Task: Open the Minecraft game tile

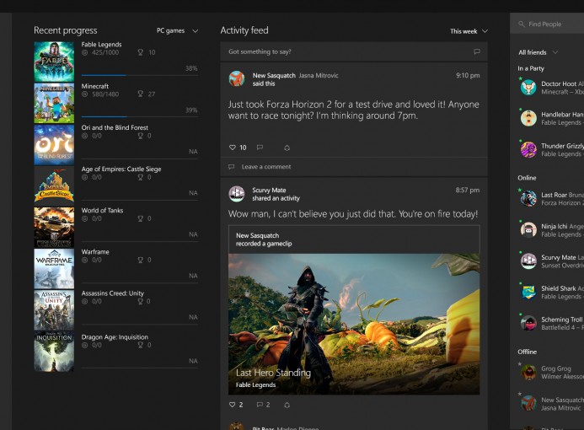Action: tap(54, 103)
